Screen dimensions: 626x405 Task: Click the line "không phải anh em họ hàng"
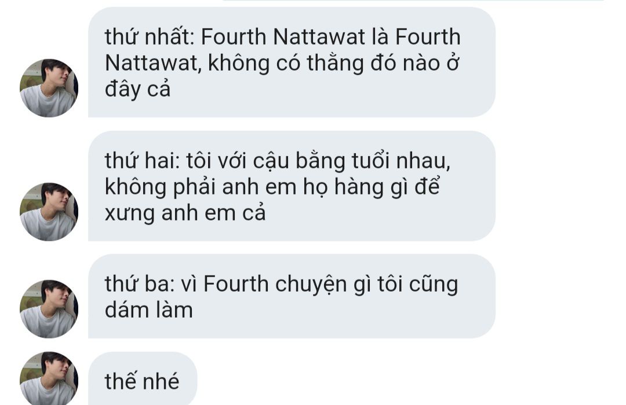coord(272,186)
